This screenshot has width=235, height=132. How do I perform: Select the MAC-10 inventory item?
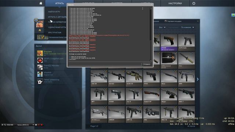point(169,114)
